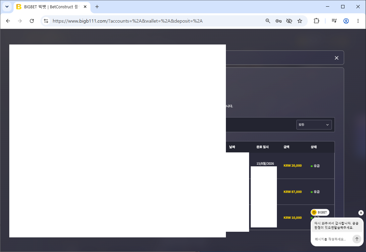The height and width of the screenshot is (252, 366).
Task: Expand the 모두 filter dropdown
Action: (314, 125)
